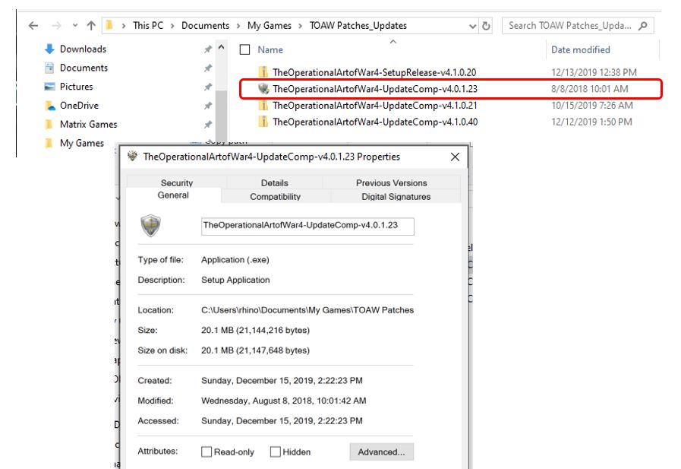Screen dimensions: 681x469
Task: Enable the Hidden attribute checkbox
Action: tap(276, 452)
